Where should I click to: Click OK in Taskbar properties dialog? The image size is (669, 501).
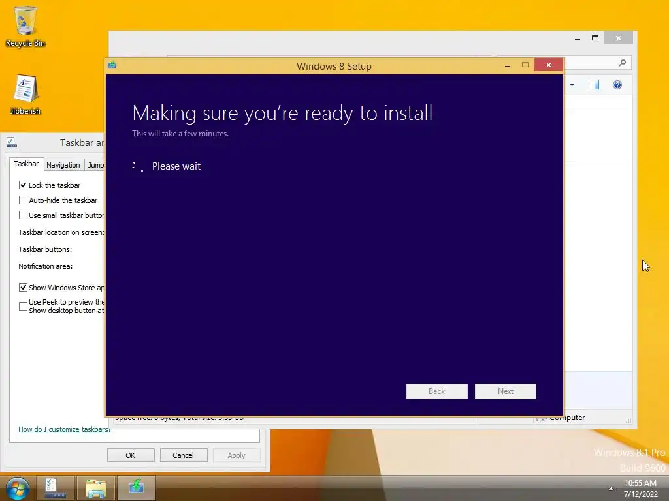point(131,455)
